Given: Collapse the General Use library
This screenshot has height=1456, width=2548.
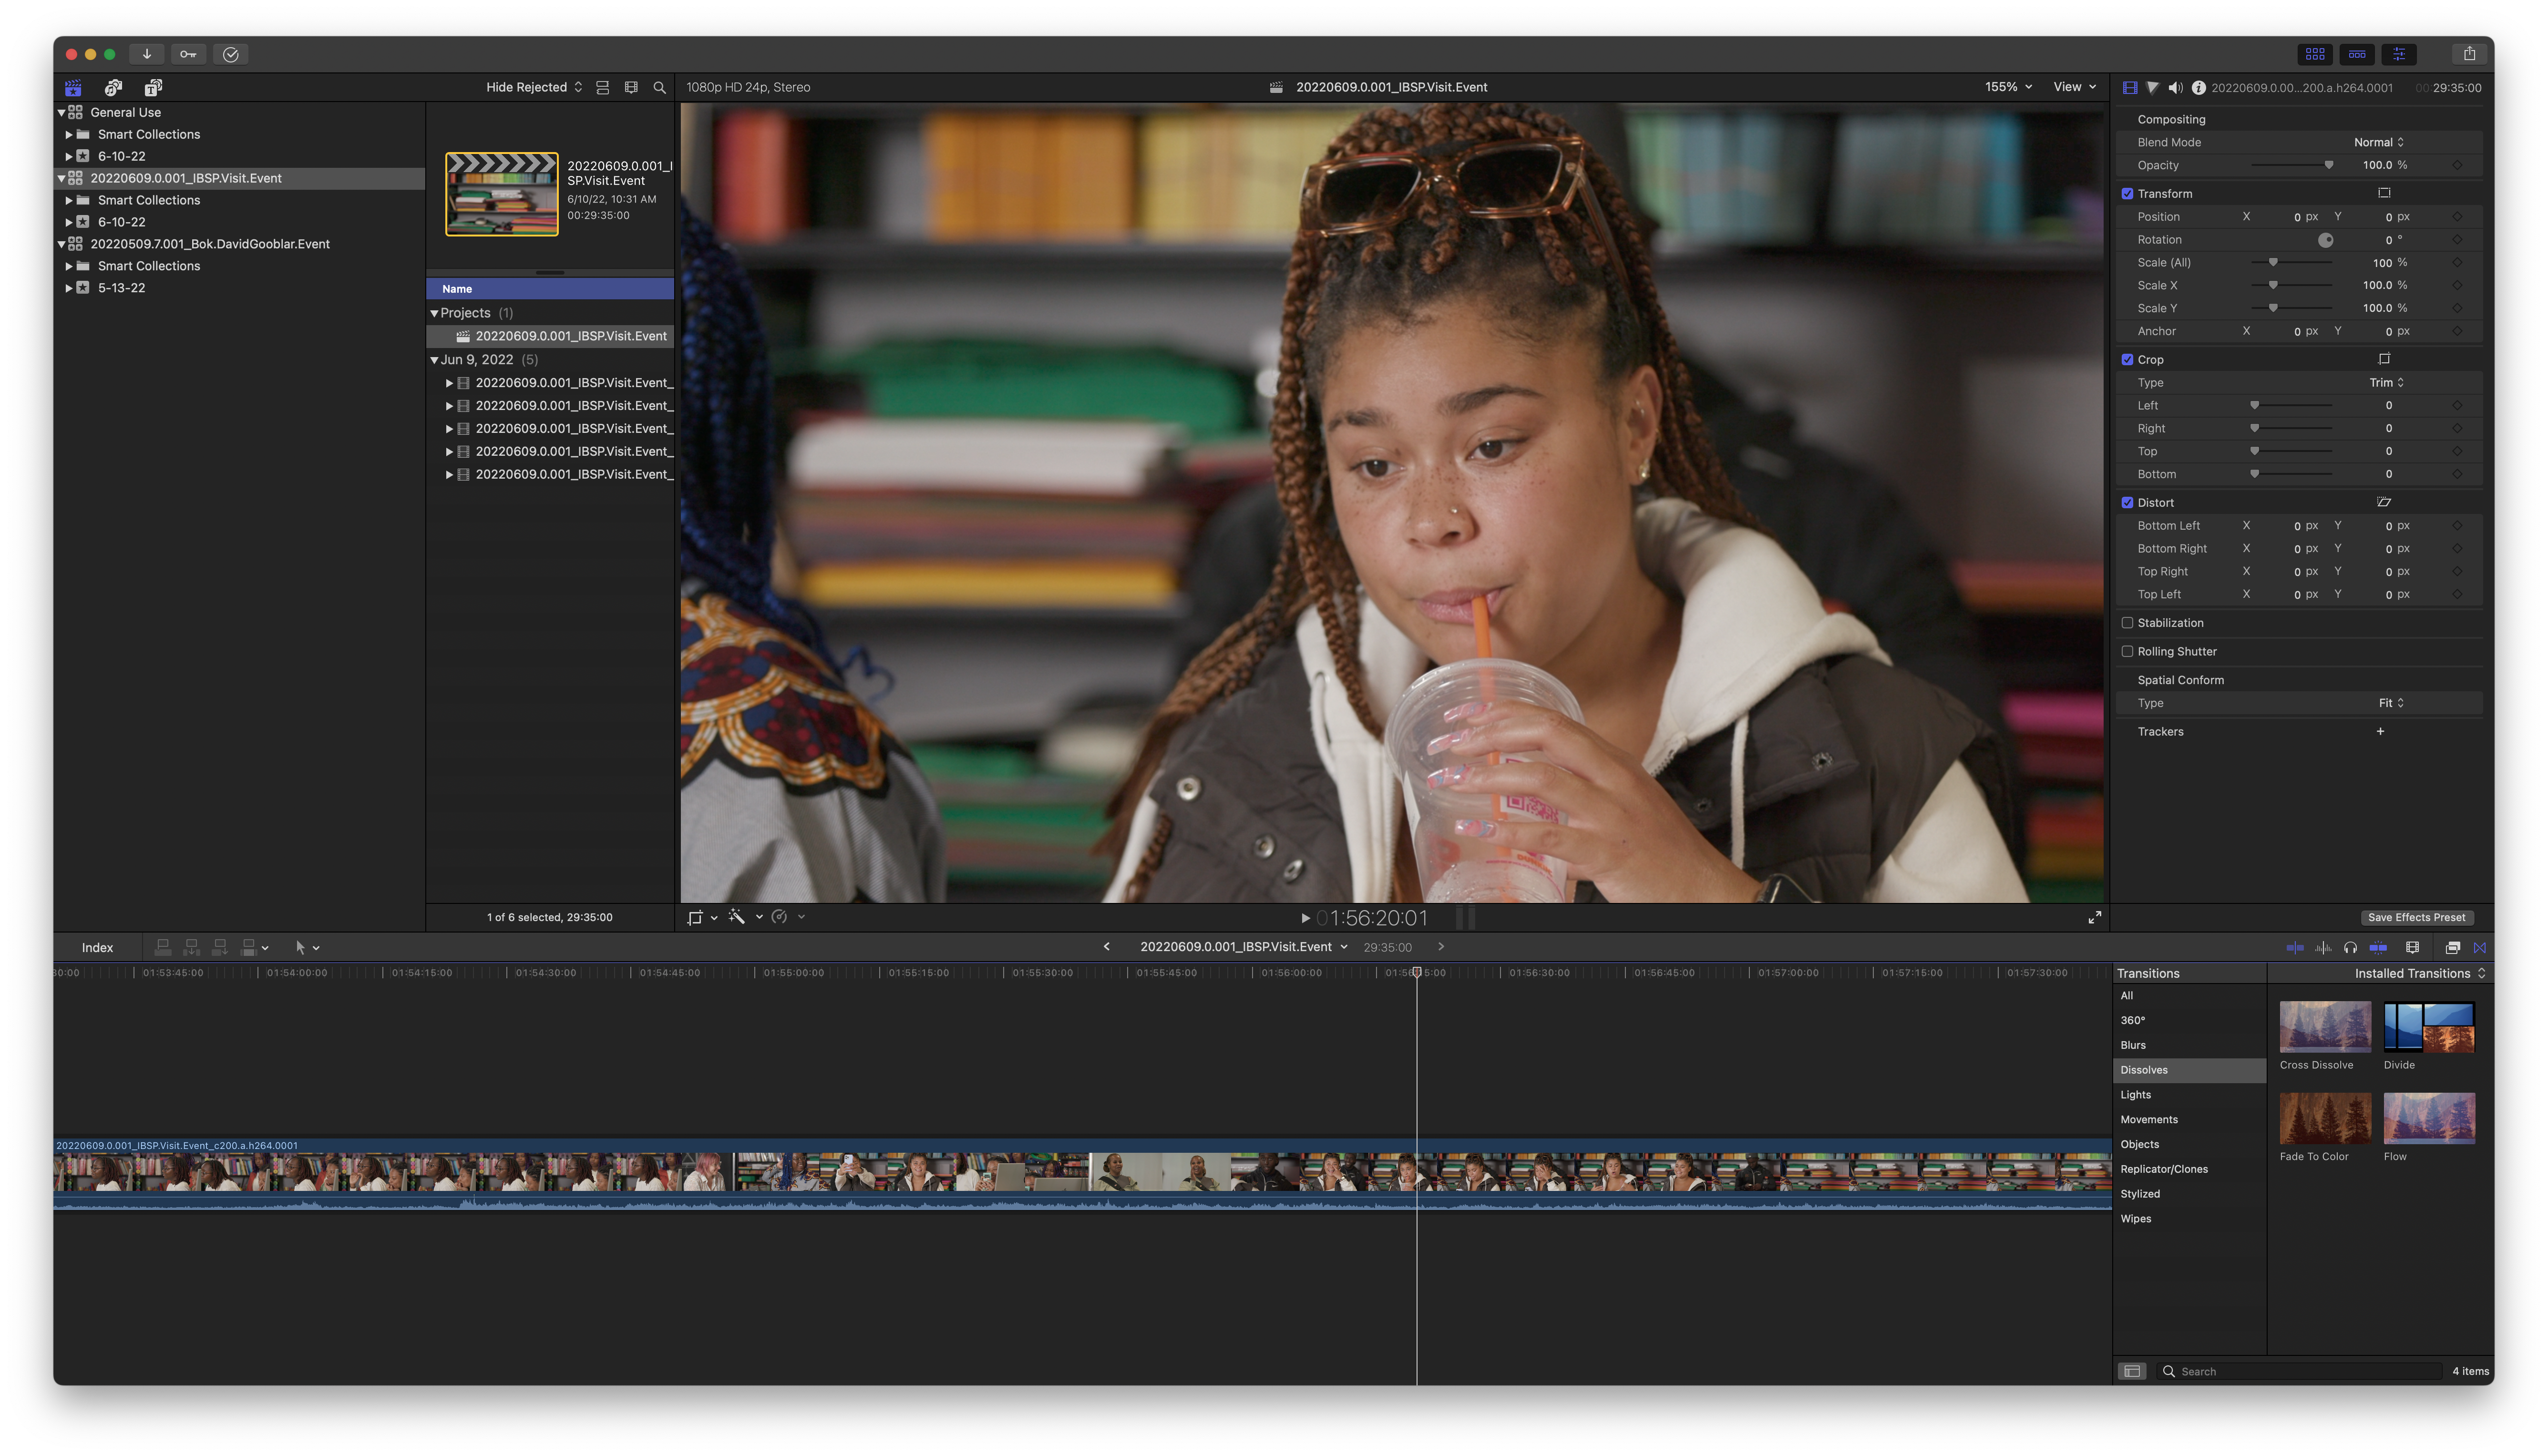Looking at the screenshot, I should pyautogui.click(x=62, y=113).
